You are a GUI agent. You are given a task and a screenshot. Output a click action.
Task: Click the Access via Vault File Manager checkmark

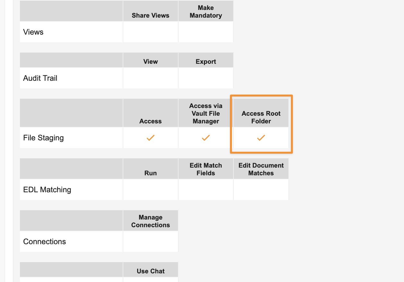click(206, 138)
